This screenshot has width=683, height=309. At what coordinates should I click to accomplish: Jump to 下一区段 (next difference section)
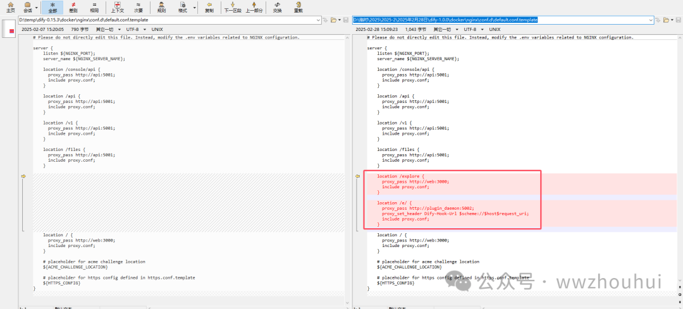point(234,8)
